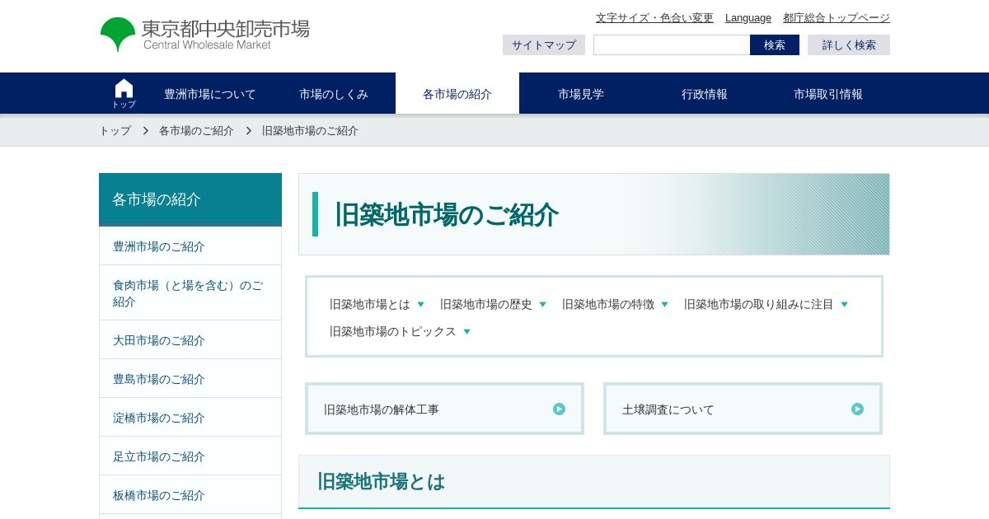Click the トップ breadcrumb link
989x519 pixels.
[115, 130]
